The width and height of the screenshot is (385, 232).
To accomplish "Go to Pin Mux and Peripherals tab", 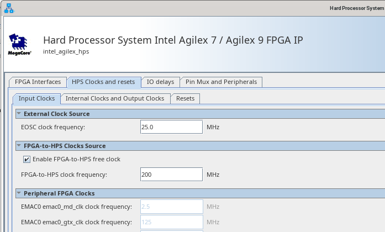I will [221, 82].
